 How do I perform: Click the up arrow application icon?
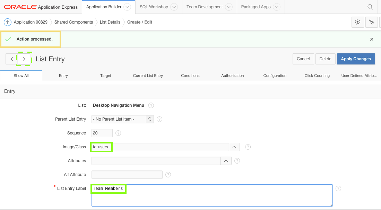click(8, 22)
